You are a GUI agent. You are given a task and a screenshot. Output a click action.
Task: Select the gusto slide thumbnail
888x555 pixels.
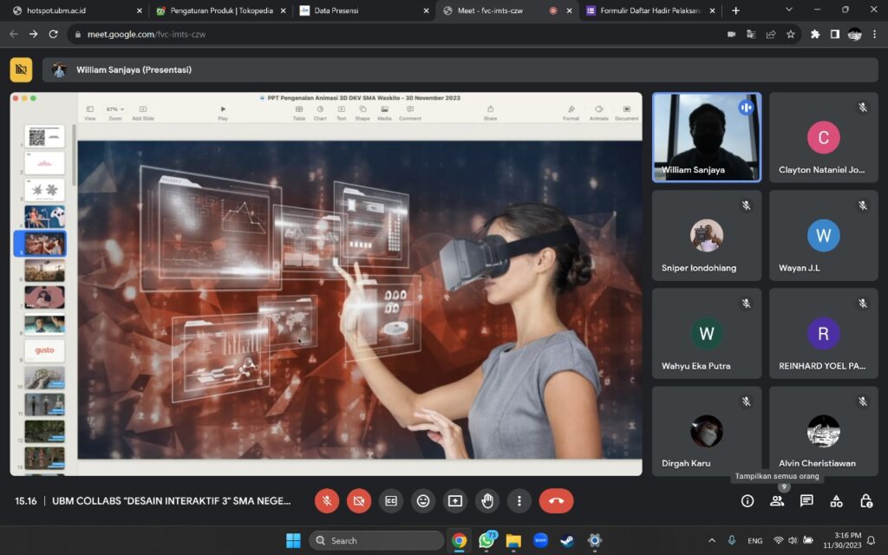coord(44,350)
